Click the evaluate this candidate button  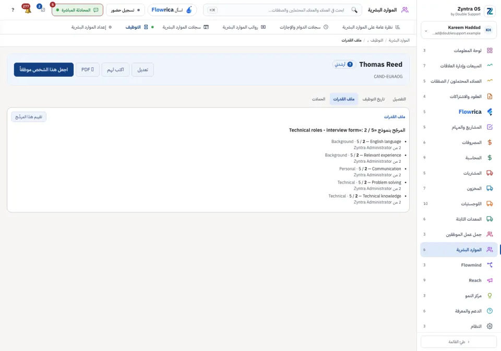[29, 117]
